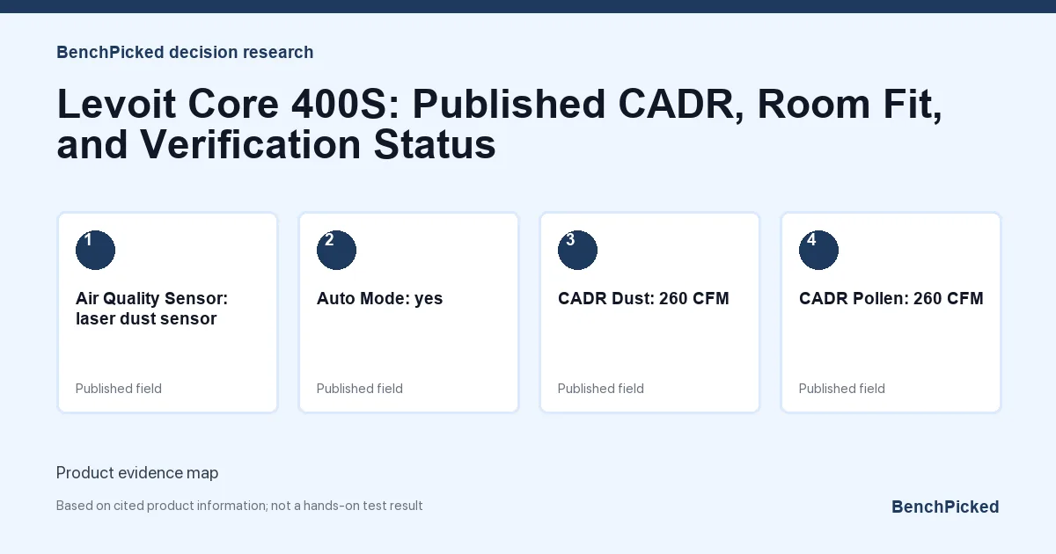Click 'Published field' in CADR Pollen card

click(x=842, y=389)
